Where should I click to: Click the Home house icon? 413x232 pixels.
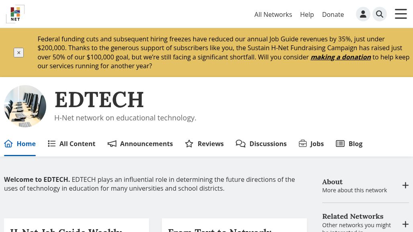[8, 144]
